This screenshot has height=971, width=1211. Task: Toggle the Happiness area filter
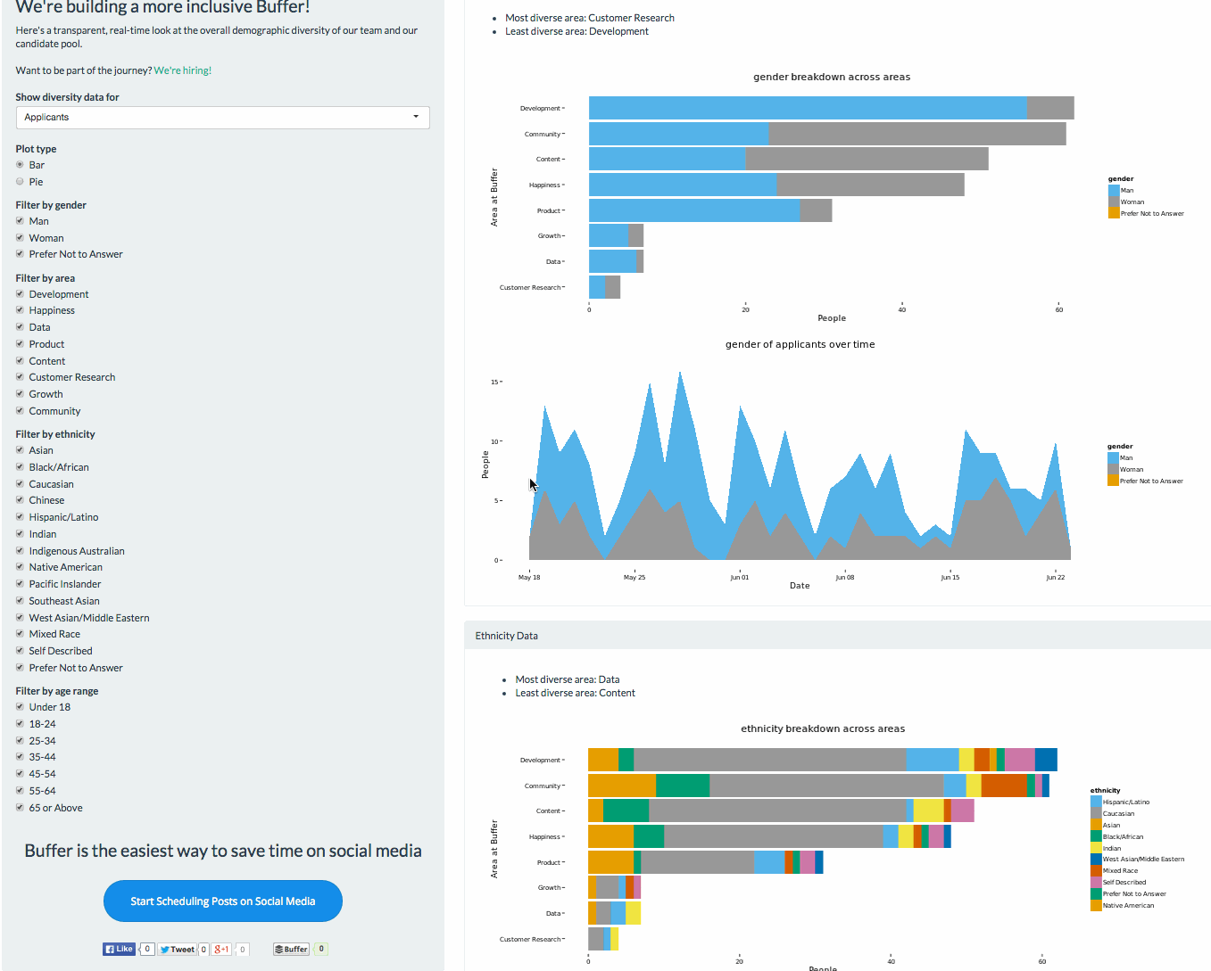[20, 310]
